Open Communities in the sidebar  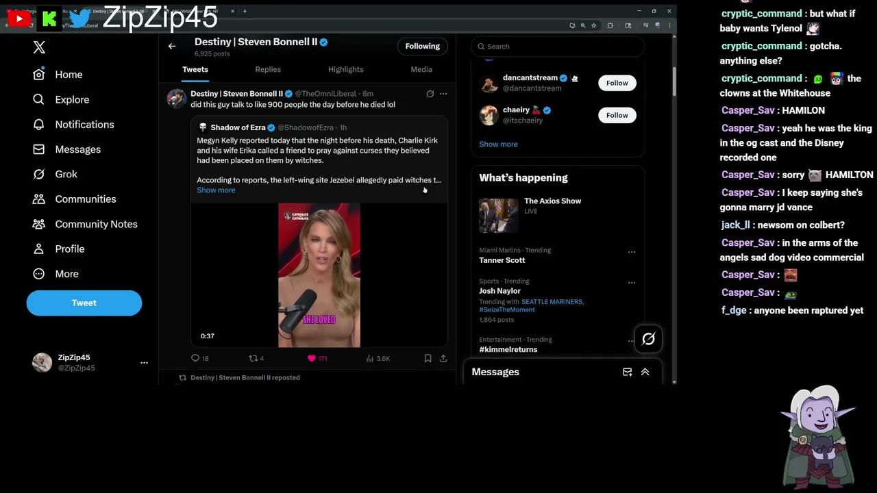(x=75, y=199)
